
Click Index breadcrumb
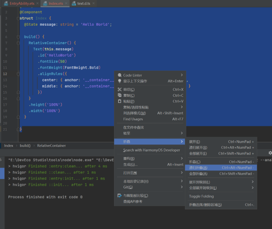pos(9,145)
